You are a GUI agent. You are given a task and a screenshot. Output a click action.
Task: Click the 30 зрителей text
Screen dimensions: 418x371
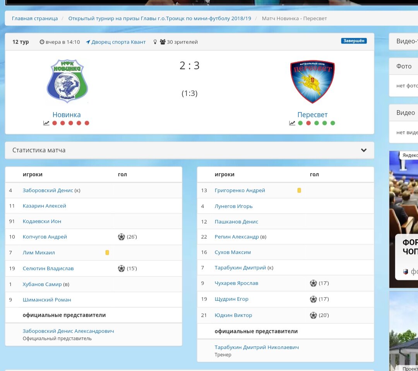(182, 42)
